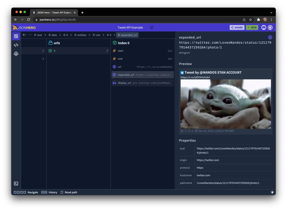This screenshot has height=210, width=287.
Task: Open the Chrome profile avatar
Action: pos(265,20)
